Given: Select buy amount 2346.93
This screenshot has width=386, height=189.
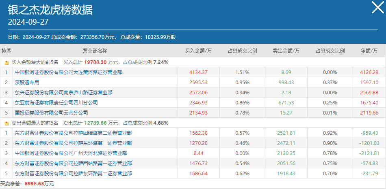Looking at the screenshot, I should pos(198,102).
